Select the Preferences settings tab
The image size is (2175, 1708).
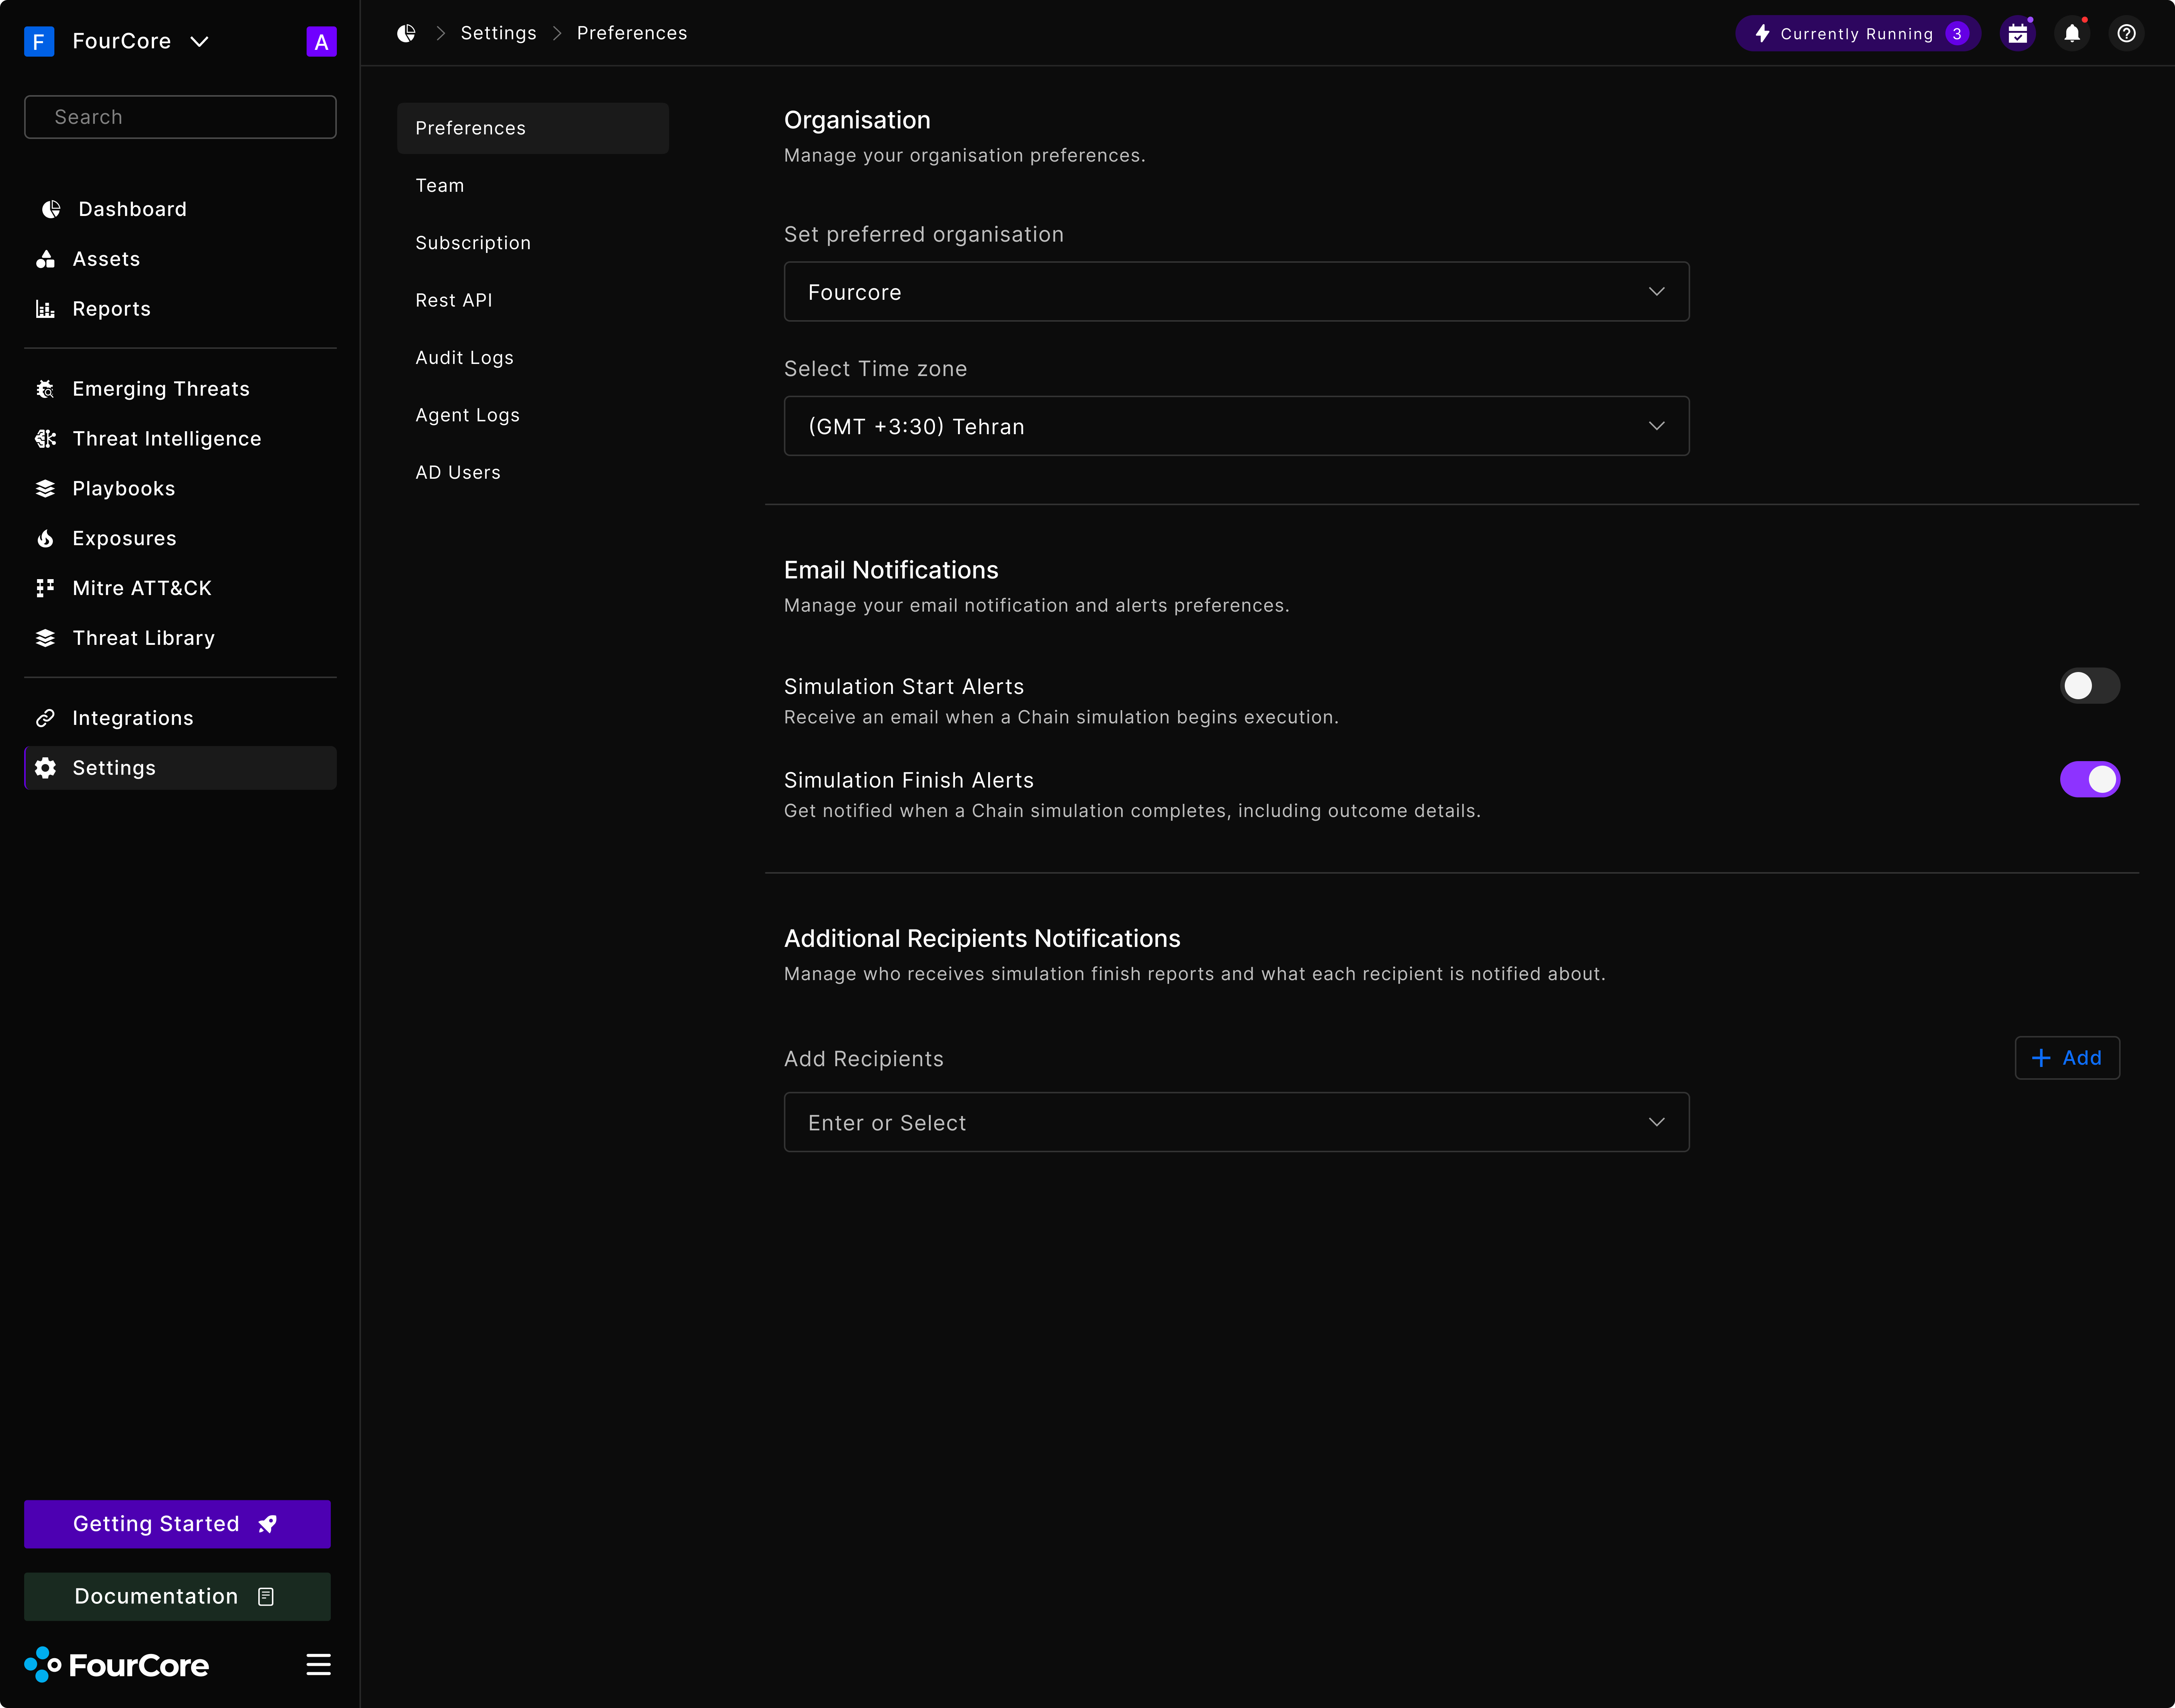tap(533, 128)
